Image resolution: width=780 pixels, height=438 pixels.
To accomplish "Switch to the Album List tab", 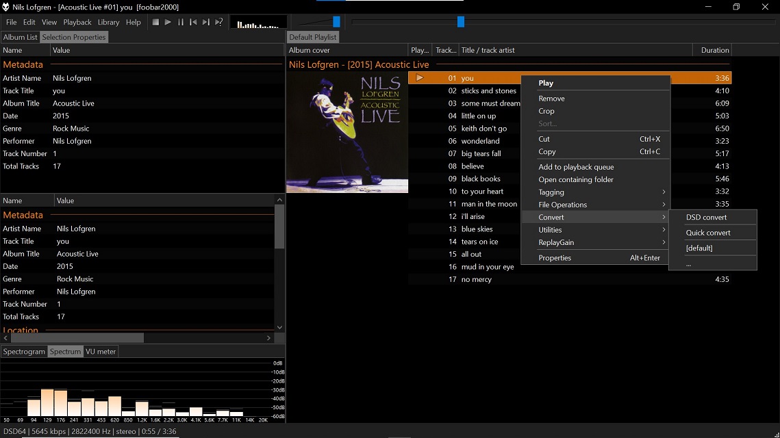I will point(20,37).
